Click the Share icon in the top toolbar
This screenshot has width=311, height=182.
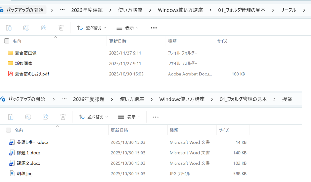tap(44, 28)
